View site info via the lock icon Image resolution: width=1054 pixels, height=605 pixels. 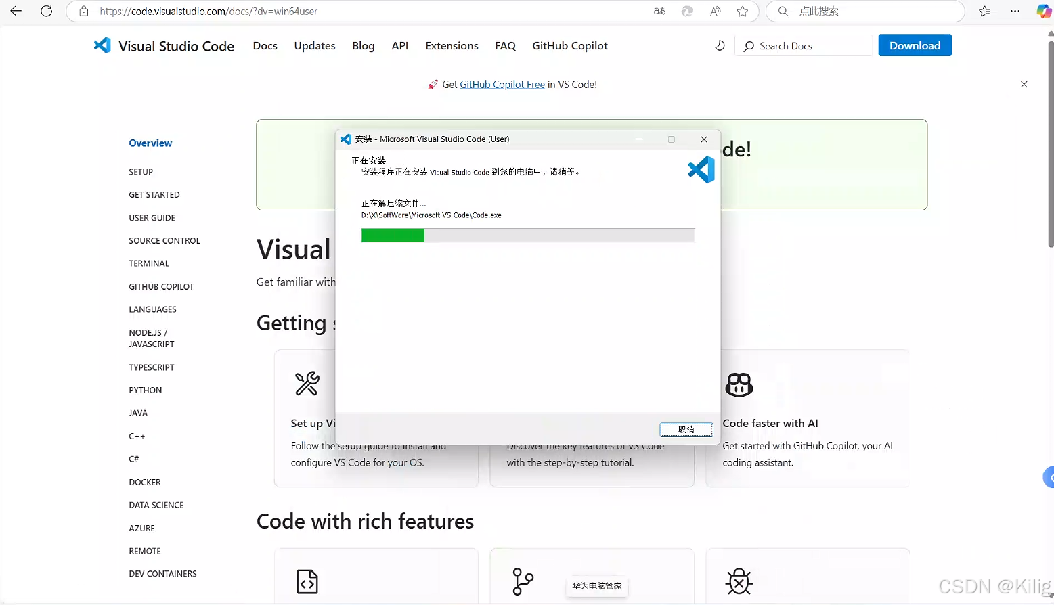point(84,11)
